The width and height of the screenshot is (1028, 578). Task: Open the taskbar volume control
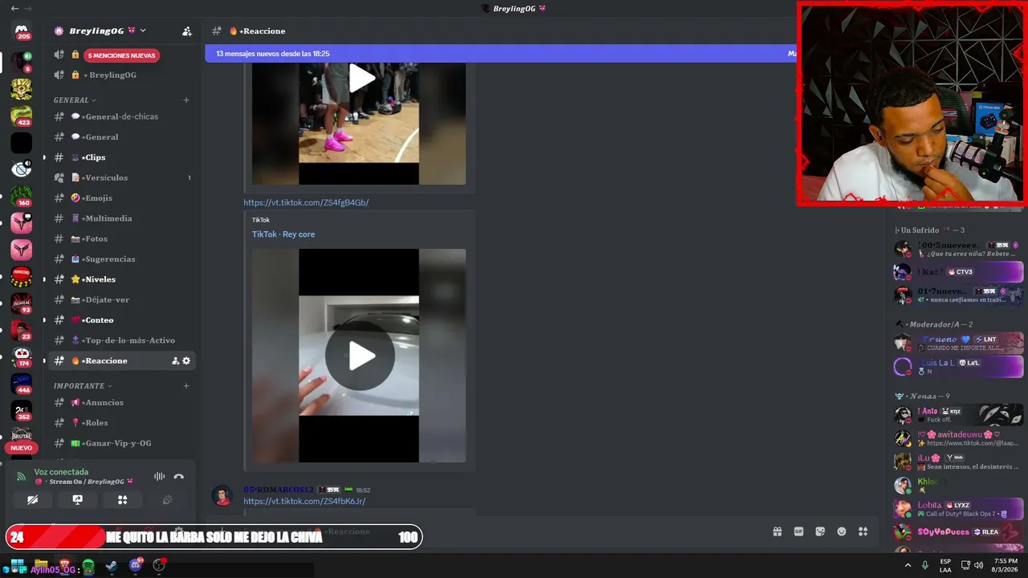pos(978,565)
